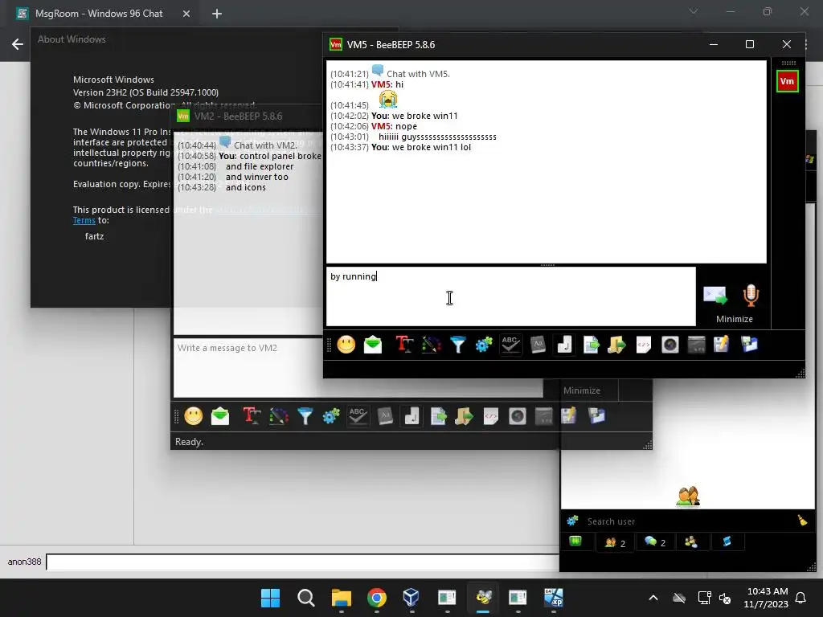
Task: Select chats tab showing 2 in BeeBEEP
Action: pos(655,542)
